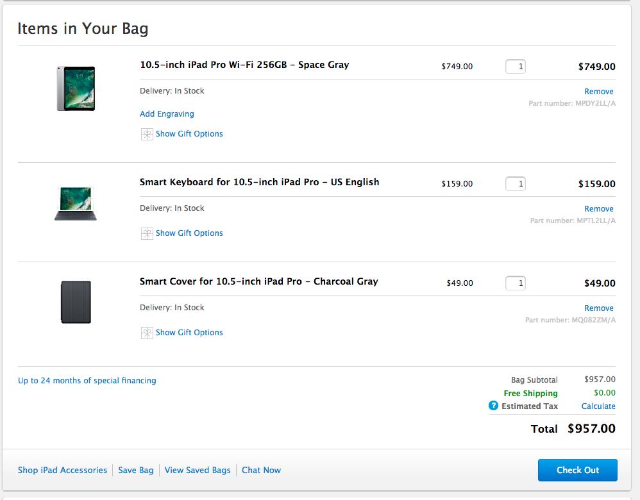Image resolution: width=640 pixels, height=500 pixels.
Task: Click the gift icon beside the iPad Pro's Show Gift Options
Action: click(x=147, y=134)
